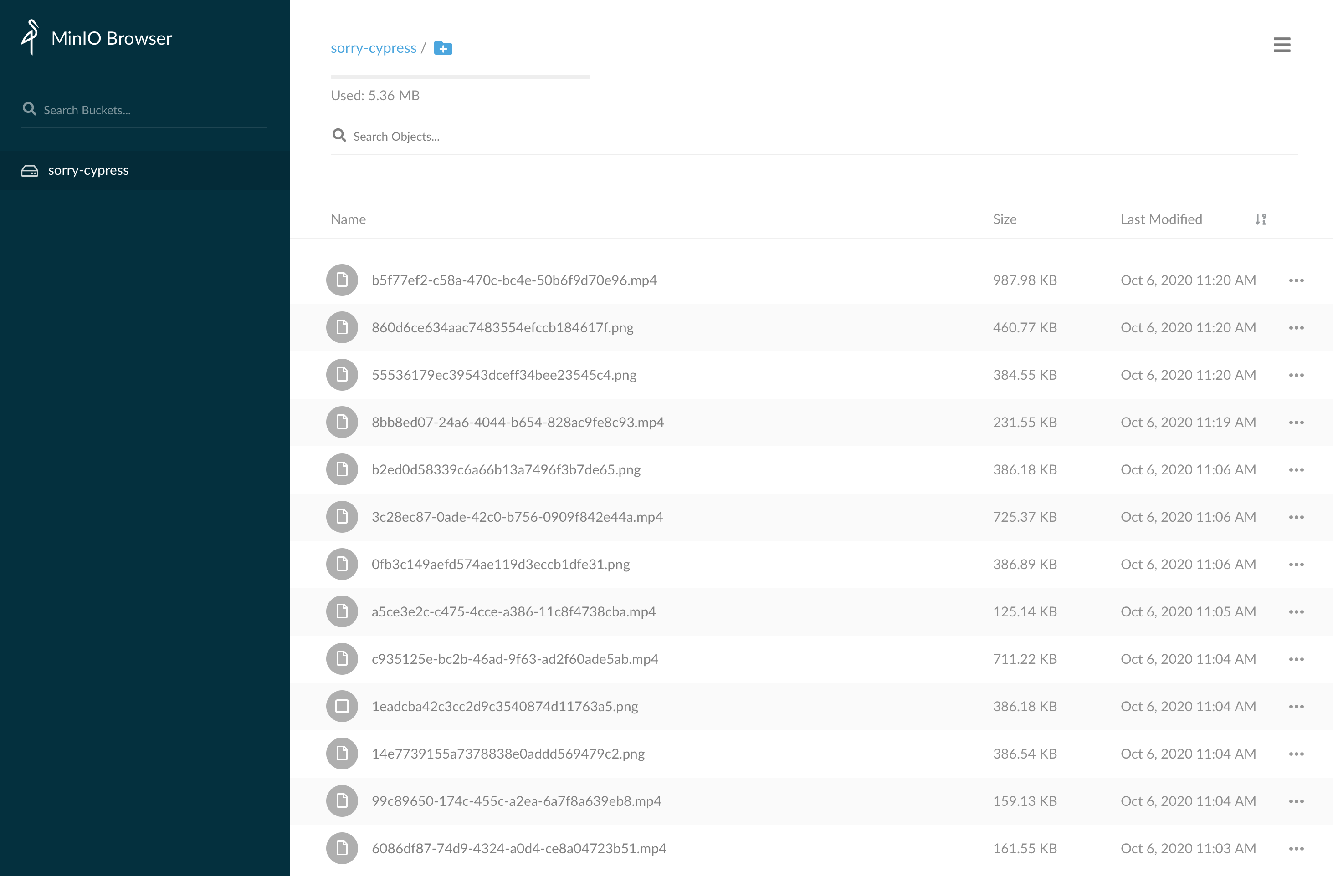The image size is (1333, 876).
Task: Select the sorry-cypress bucket icon in sidebar
Action: [x=29, y=170]
